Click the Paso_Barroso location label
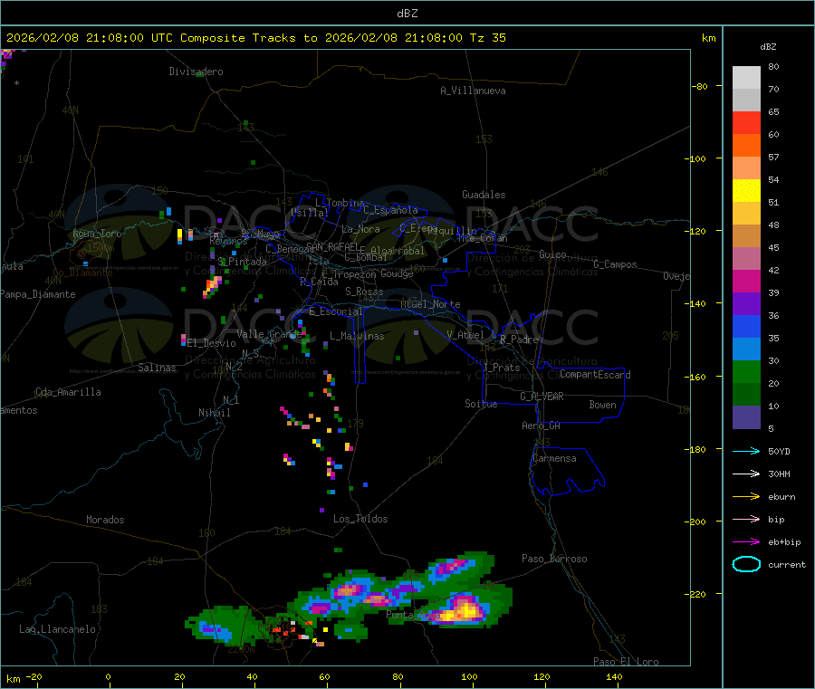The height and width of the screenshot is (689, 815). [x=554, y=559]
